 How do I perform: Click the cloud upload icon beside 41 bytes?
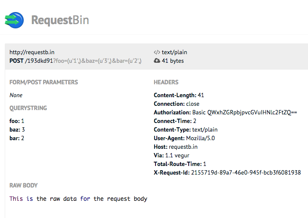point(157,61)
